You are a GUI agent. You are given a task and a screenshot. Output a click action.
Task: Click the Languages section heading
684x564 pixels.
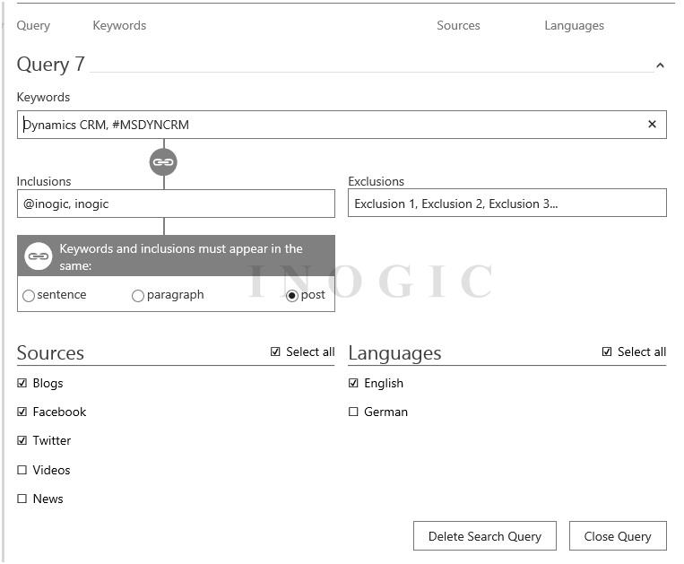tap(394, 353)
